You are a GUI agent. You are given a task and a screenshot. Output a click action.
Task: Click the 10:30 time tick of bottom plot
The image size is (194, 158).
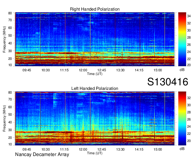(x=46, y=149)
